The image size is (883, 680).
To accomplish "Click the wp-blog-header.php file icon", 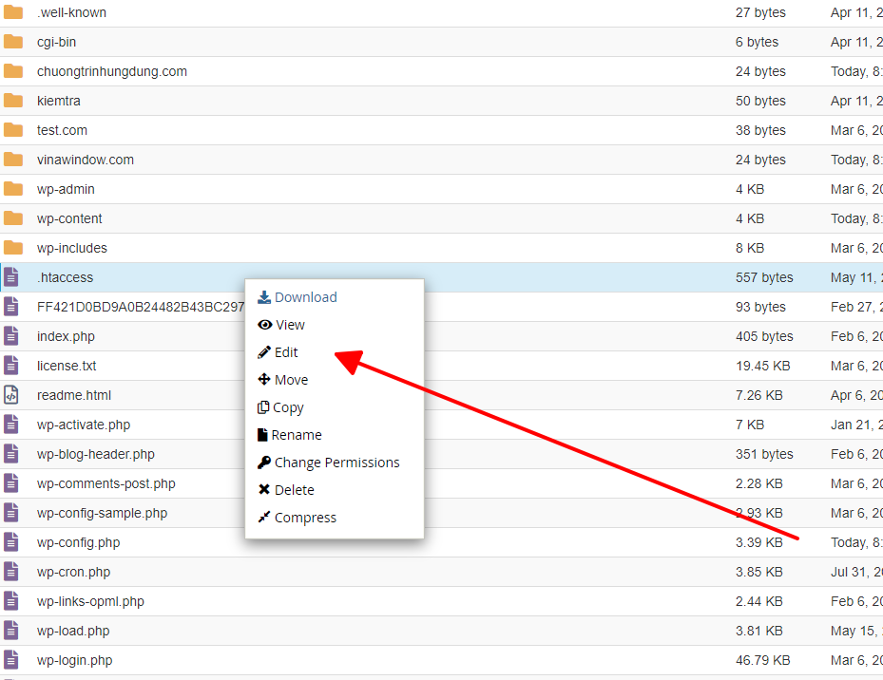I will coord(11,454).
